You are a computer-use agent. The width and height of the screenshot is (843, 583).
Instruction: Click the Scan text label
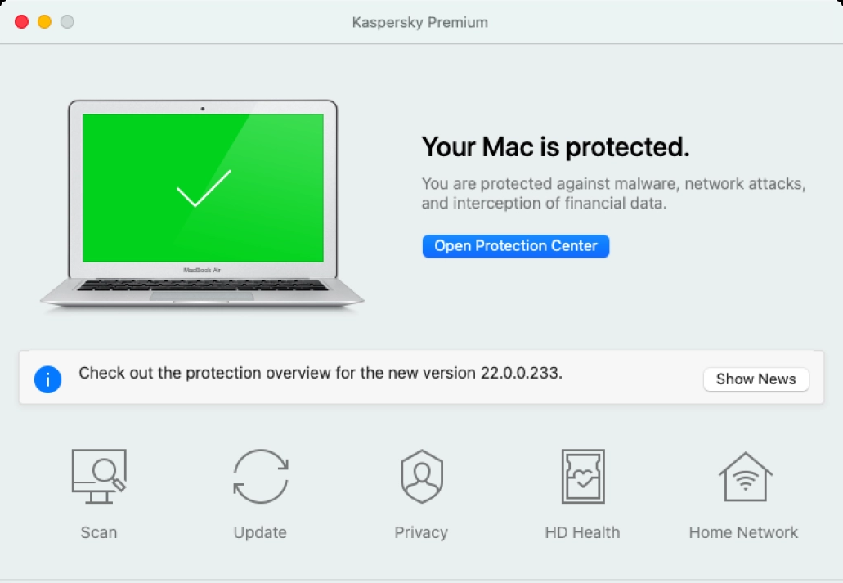click(x=98, y=532)
